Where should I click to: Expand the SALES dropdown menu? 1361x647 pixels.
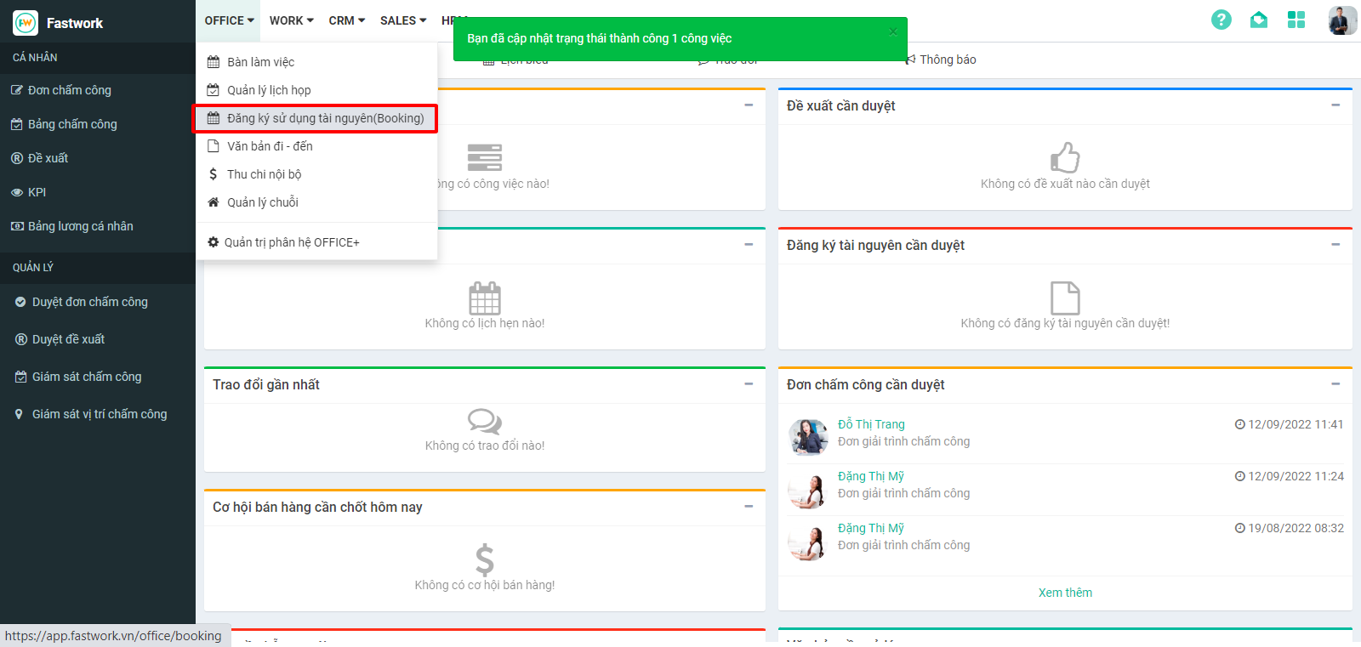click(402, 20)
